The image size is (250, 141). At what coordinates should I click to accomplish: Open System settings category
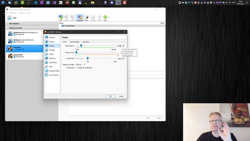click(x=52, y=42)
